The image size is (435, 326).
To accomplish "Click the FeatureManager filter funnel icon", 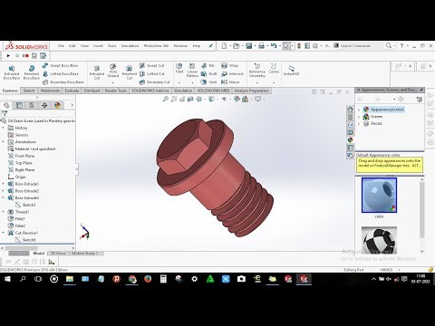I will [x=5, y=113].
